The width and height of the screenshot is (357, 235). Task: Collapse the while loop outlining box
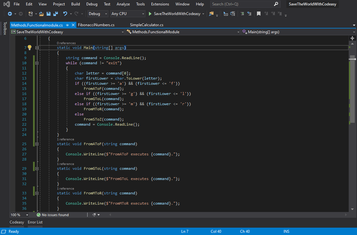37,63
